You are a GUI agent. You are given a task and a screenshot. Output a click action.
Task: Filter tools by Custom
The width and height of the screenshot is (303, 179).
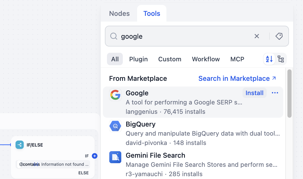click(x=170, y=59)
